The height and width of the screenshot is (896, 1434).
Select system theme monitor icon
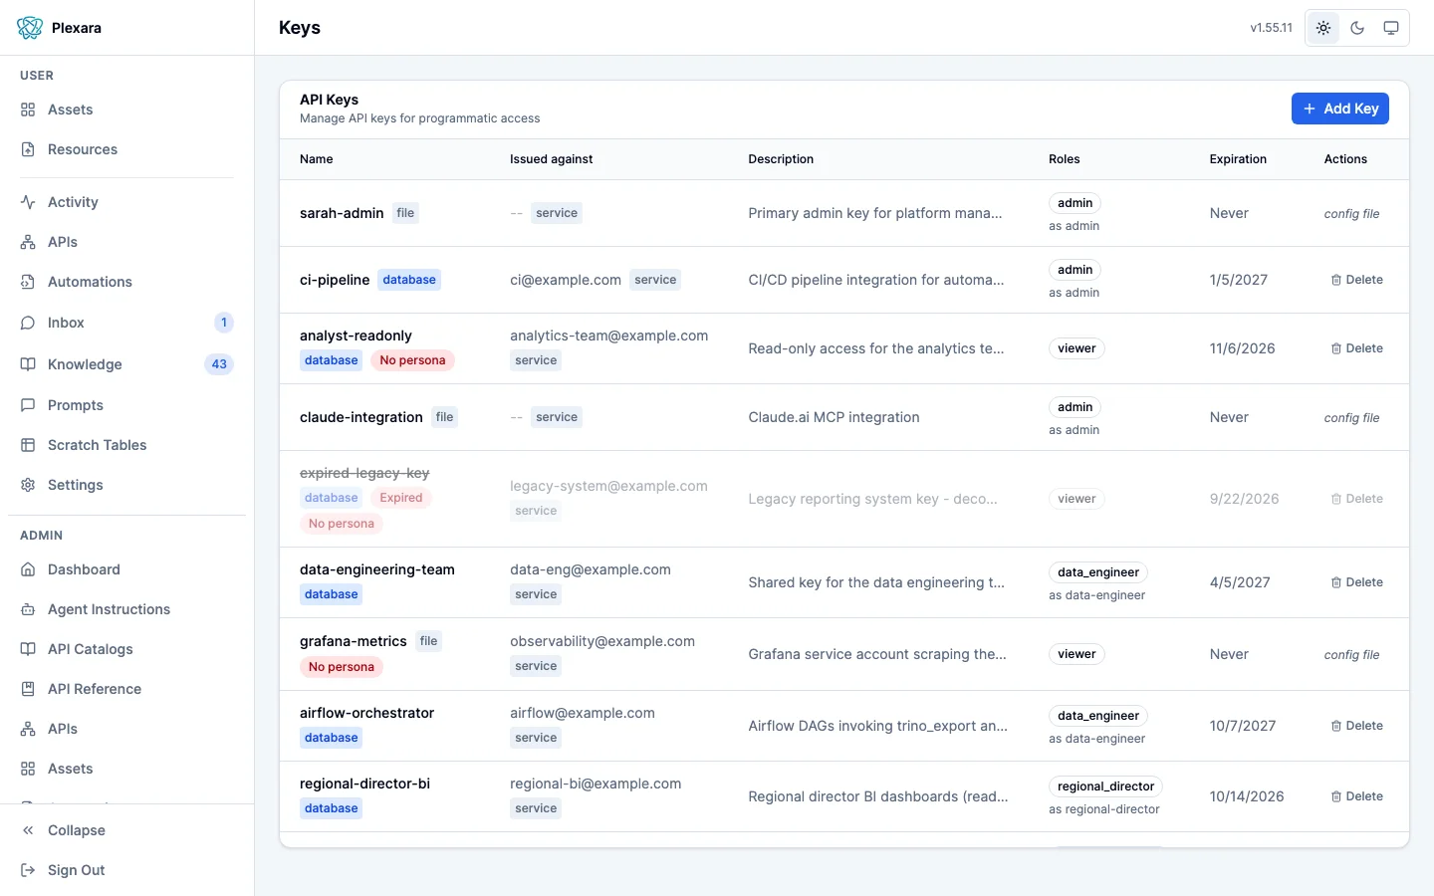(1391, 28)
